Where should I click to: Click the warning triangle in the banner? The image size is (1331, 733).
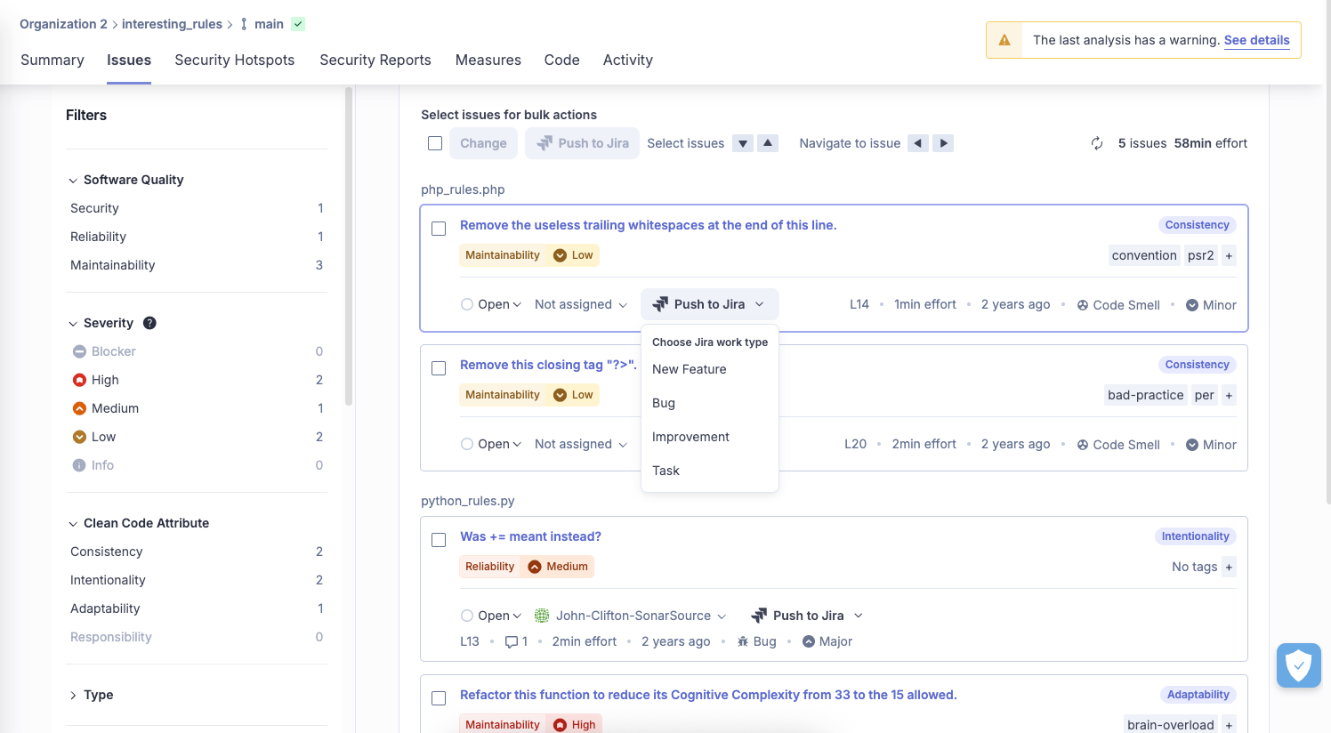coord(1004,40)
